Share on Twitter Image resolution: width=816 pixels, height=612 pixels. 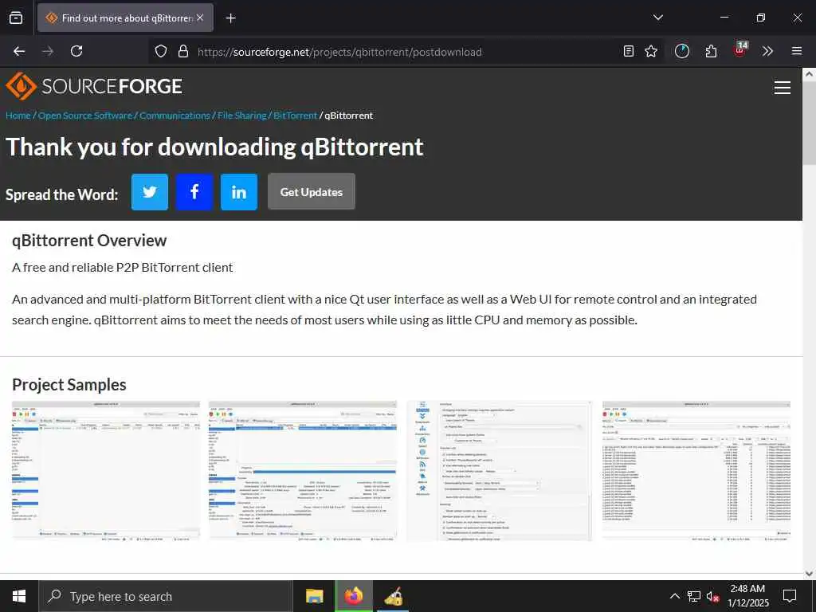click(x=150, y=192)
